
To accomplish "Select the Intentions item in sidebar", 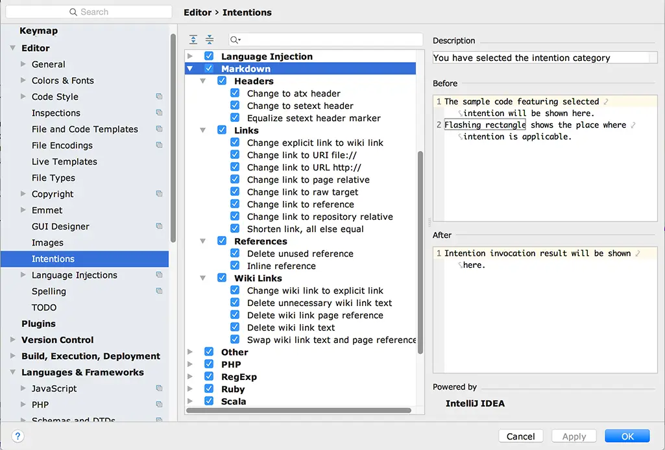I will click(84, 259).
